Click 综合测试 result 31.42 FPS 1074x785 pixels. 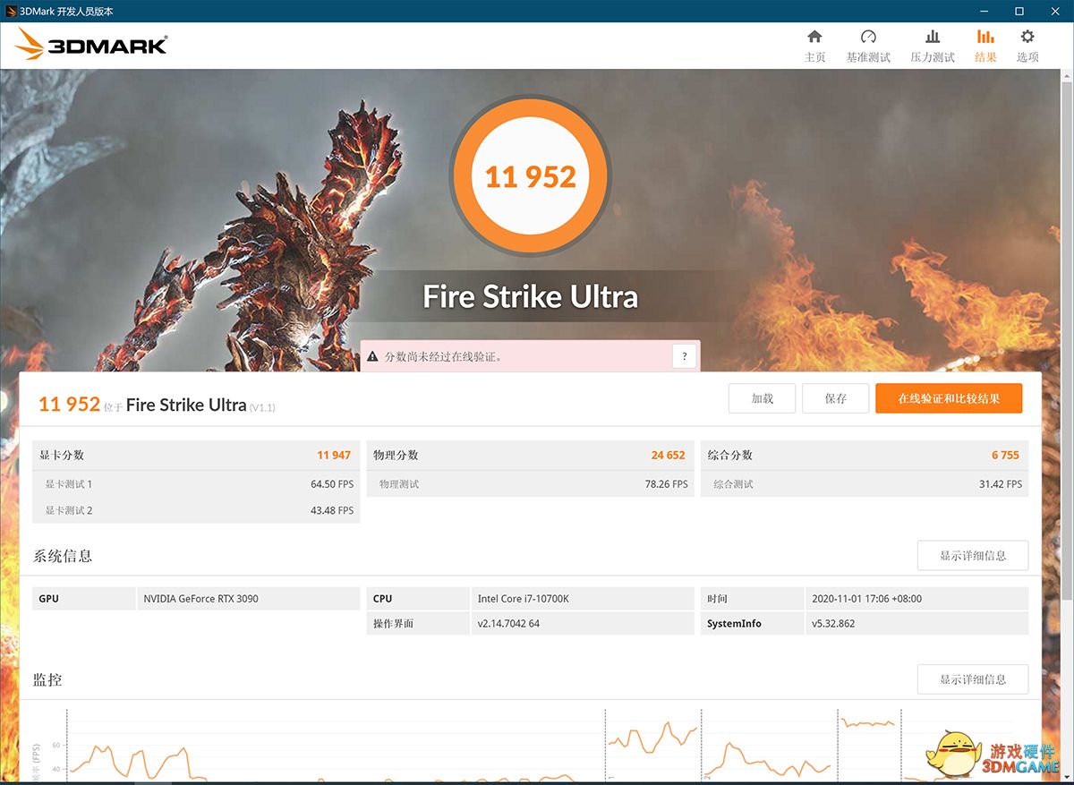click(1001, 484)
